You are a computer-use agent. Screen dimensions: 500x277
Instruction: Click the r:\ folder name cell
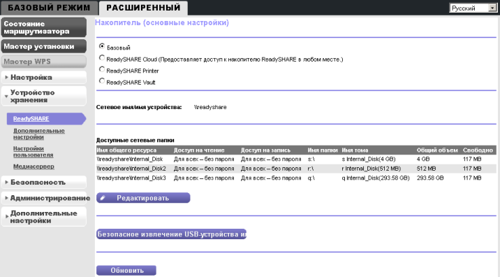311,169
